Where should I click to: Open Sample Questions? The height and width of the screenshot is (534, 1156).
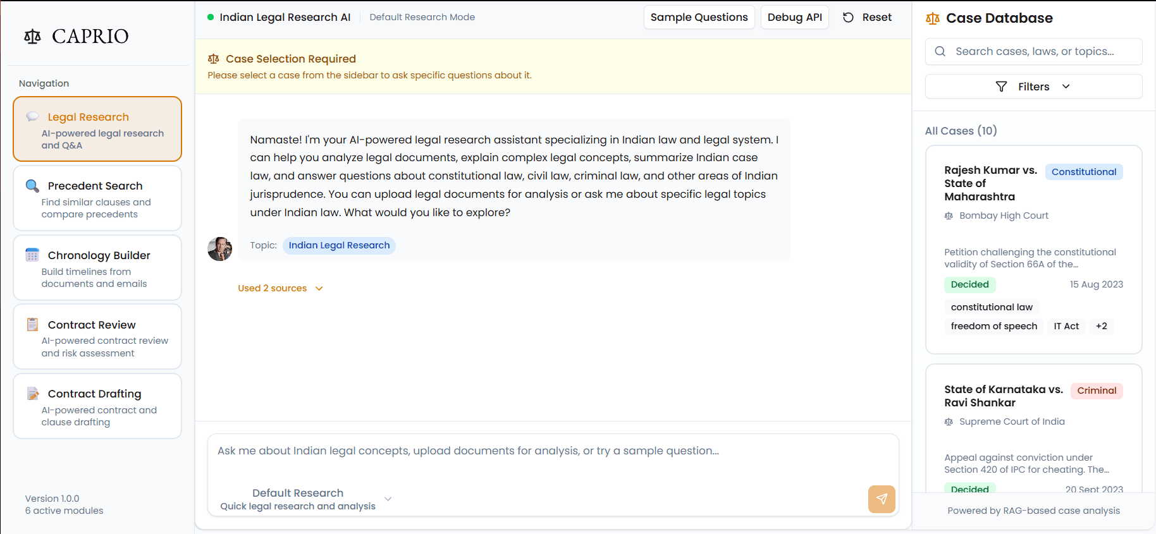click(699, 18)
